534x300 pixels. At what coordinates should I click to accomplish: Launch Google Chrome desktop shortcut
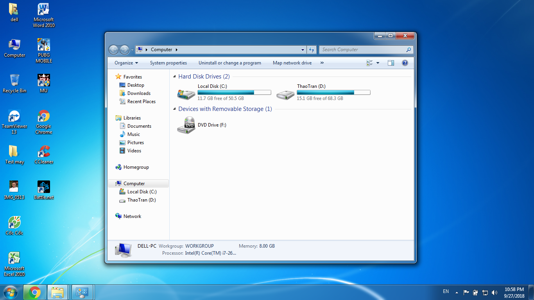pos(44,122)
